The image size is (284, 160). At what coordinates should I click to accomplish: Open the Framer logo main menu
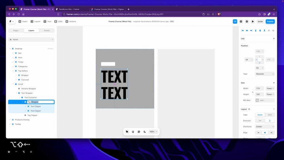click(11, 21)
